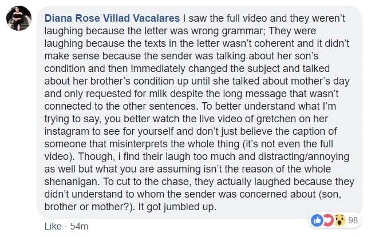
Task: Open the commenter's round profile picture
Action: point(19,18)
